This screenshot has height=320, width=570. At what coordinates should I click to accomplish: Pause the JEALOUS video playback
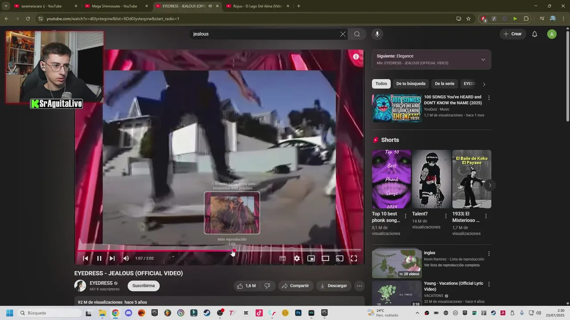coord(99,258)
